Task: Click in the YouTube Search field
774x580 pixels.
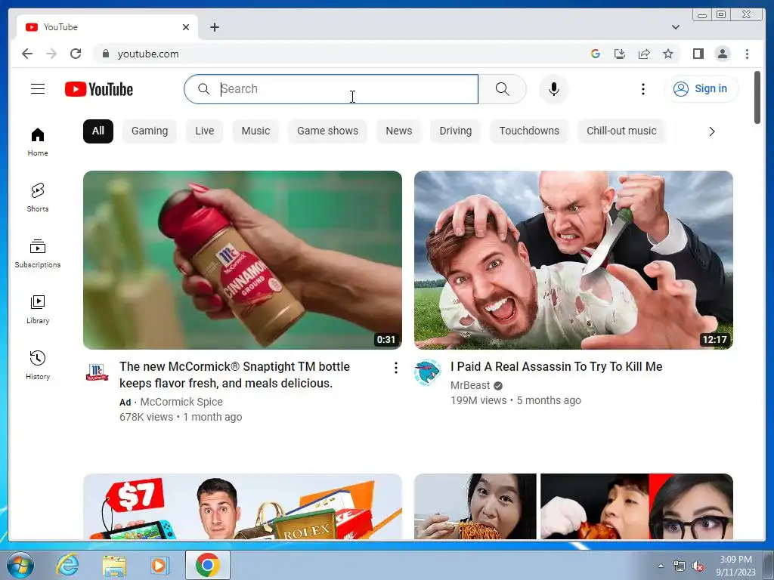Action: [331, 89]
